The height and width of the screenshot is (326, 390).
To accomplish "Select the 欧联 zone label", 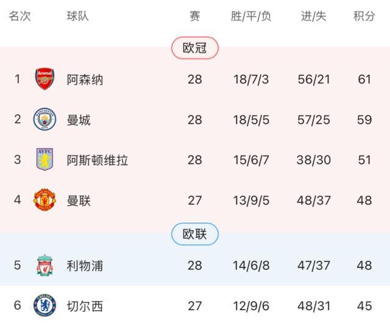I will tap(195, 234).
